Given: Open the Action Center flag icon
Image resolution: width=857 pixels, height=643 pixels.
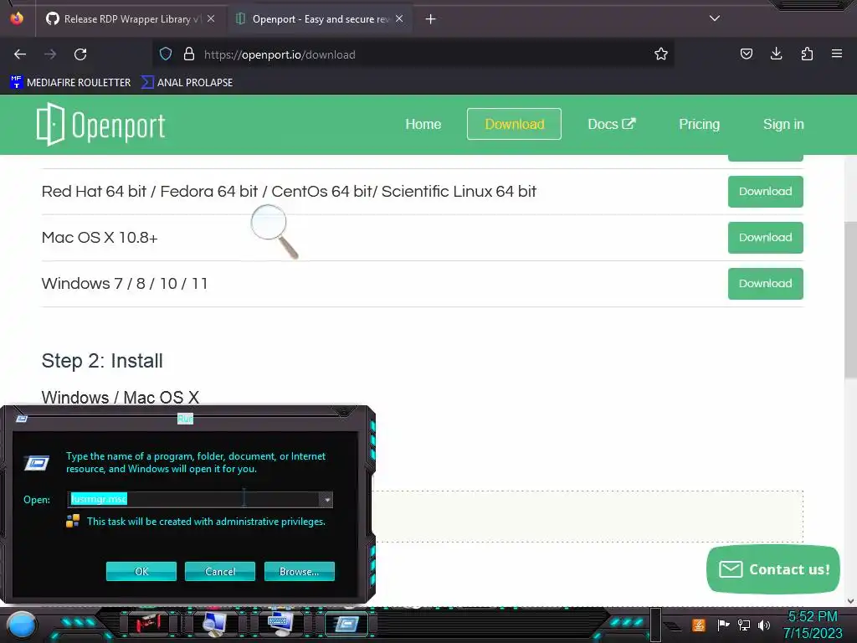Looking at the screenshot, I should click(x=723, y=625).
